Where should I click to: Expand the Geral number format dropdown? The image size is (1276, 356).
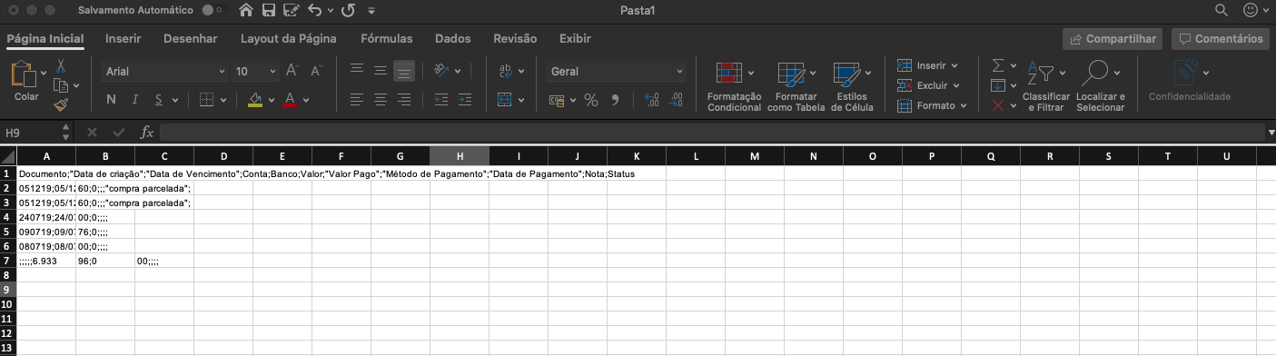pos(616,71)
